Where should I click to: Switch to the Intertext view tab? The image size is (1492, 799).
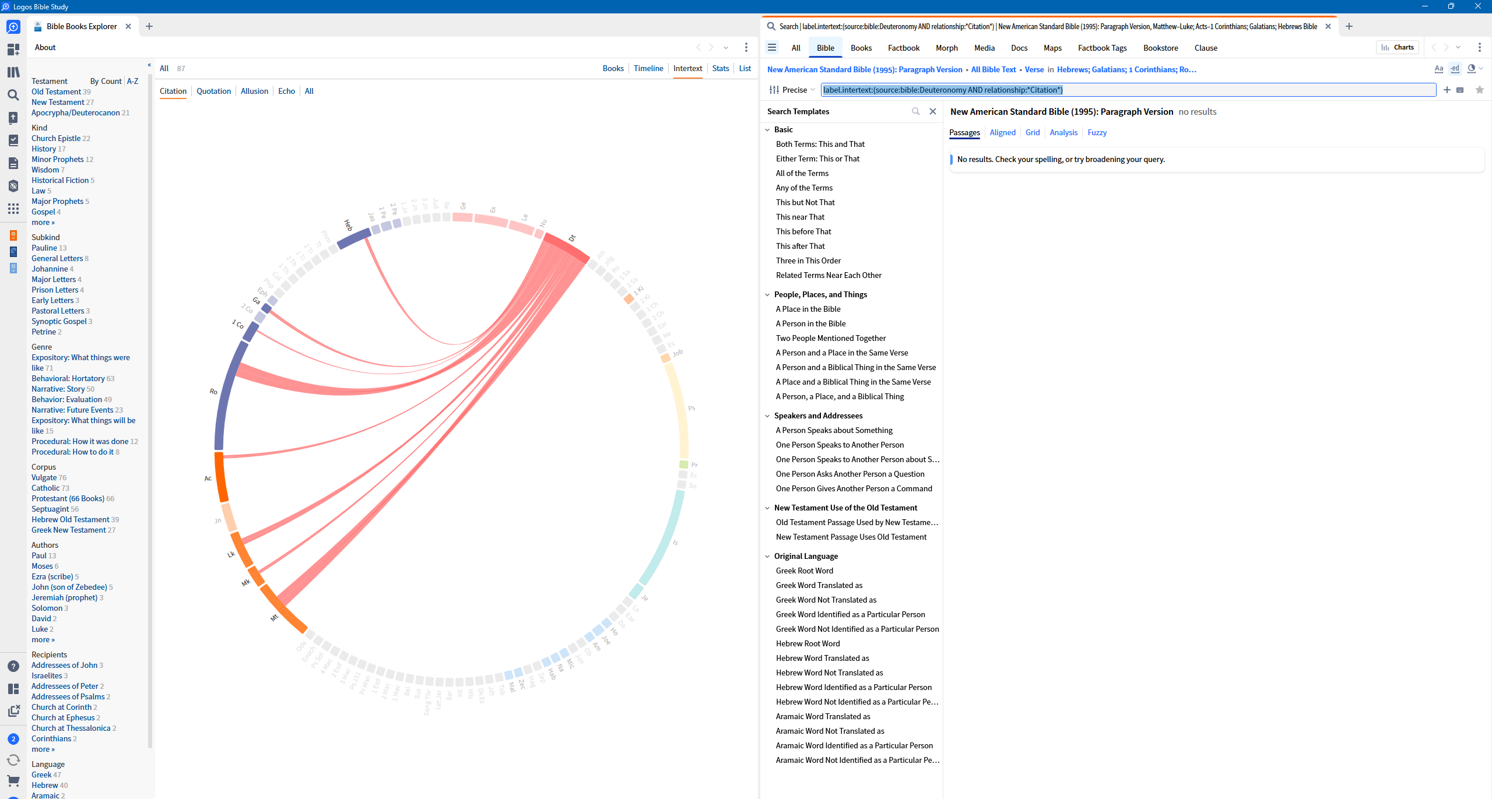click(687, 68)
